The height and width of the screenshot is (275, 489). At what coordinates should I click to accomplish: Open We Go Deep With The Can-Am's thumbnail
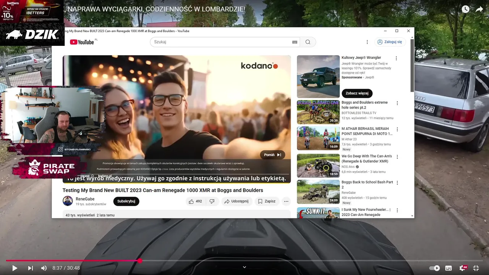pyautogui.click(x=318, y=166)
